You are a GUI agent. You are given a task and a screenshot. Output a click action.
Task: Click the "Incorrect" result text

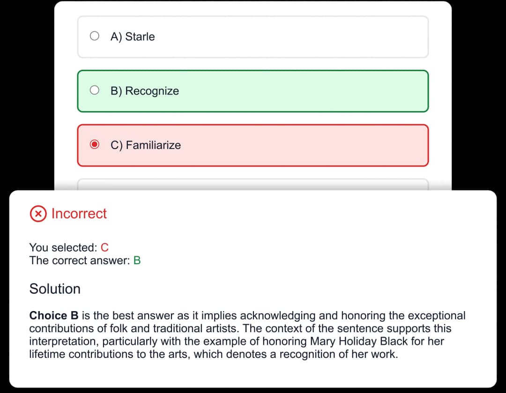[x=79, y=214]
